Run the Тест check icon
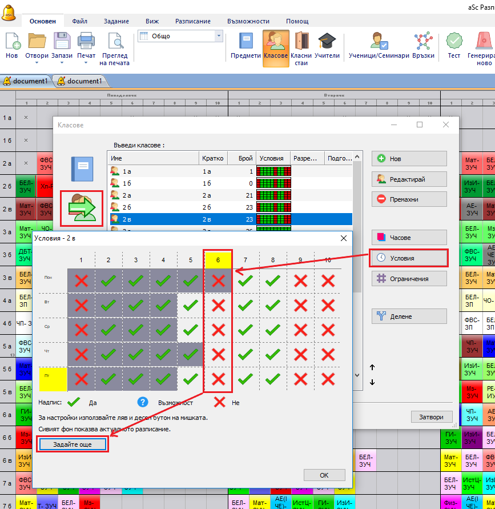The height and width of the screenshot is (509, 495). 454,43
